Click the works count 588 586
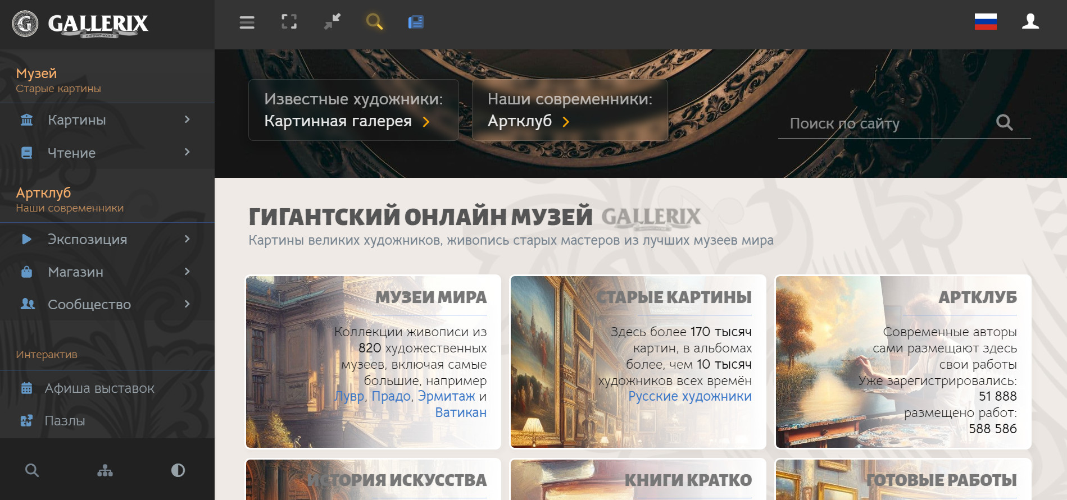 click(993, 429)
